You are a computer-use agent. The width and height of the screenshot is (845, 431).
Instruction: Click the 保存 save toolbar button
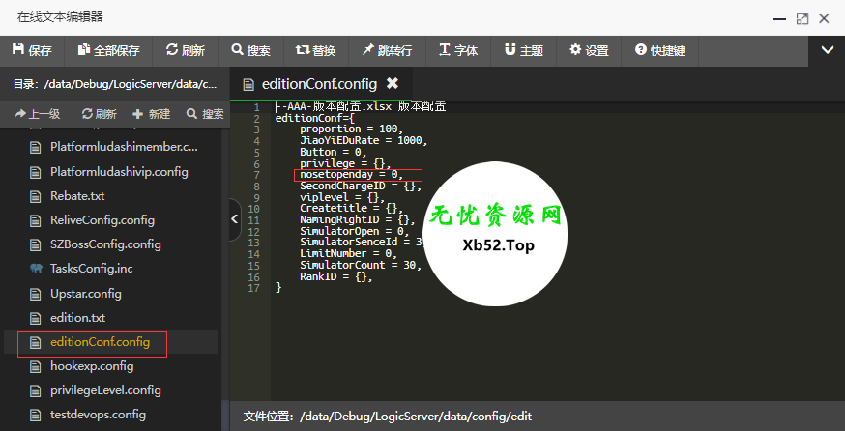pos(32,50)
